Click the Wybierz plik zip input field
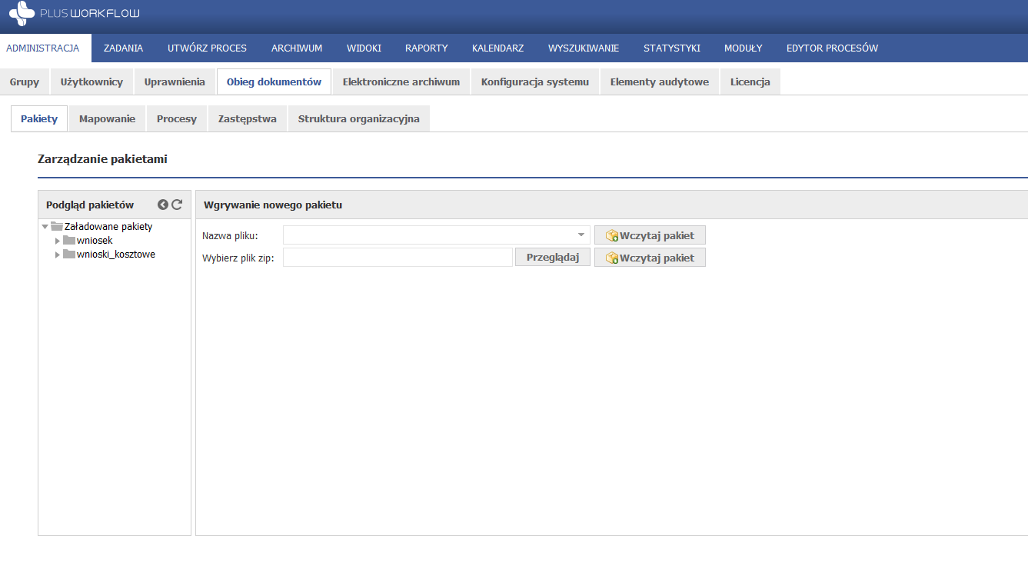Viewport: 1028px width, 576px height. [x=398, y=258]
